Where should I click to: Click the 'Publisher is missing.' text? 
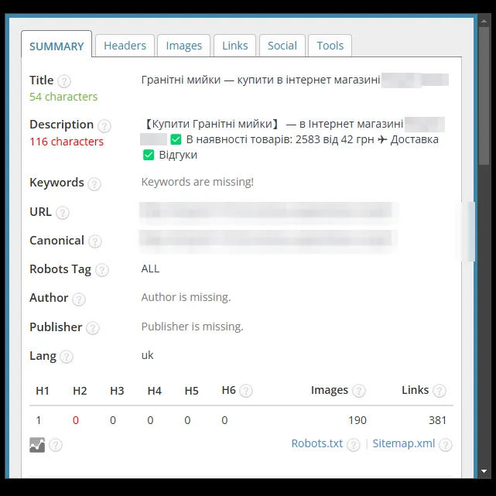(193, 327)
